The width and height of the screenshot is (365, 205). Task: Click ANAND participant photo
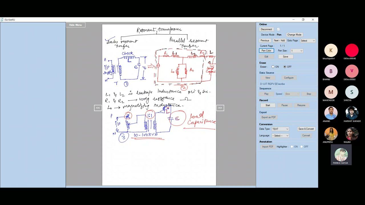(331, 113)
